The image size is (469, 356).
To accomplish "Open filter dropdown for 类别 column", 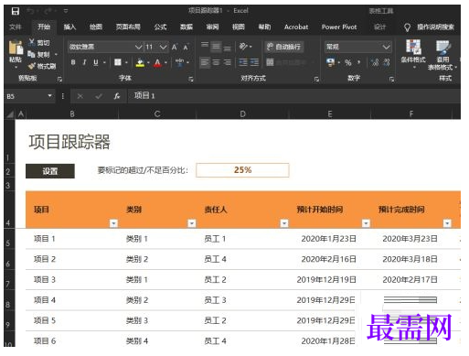I will pos(192,223).
